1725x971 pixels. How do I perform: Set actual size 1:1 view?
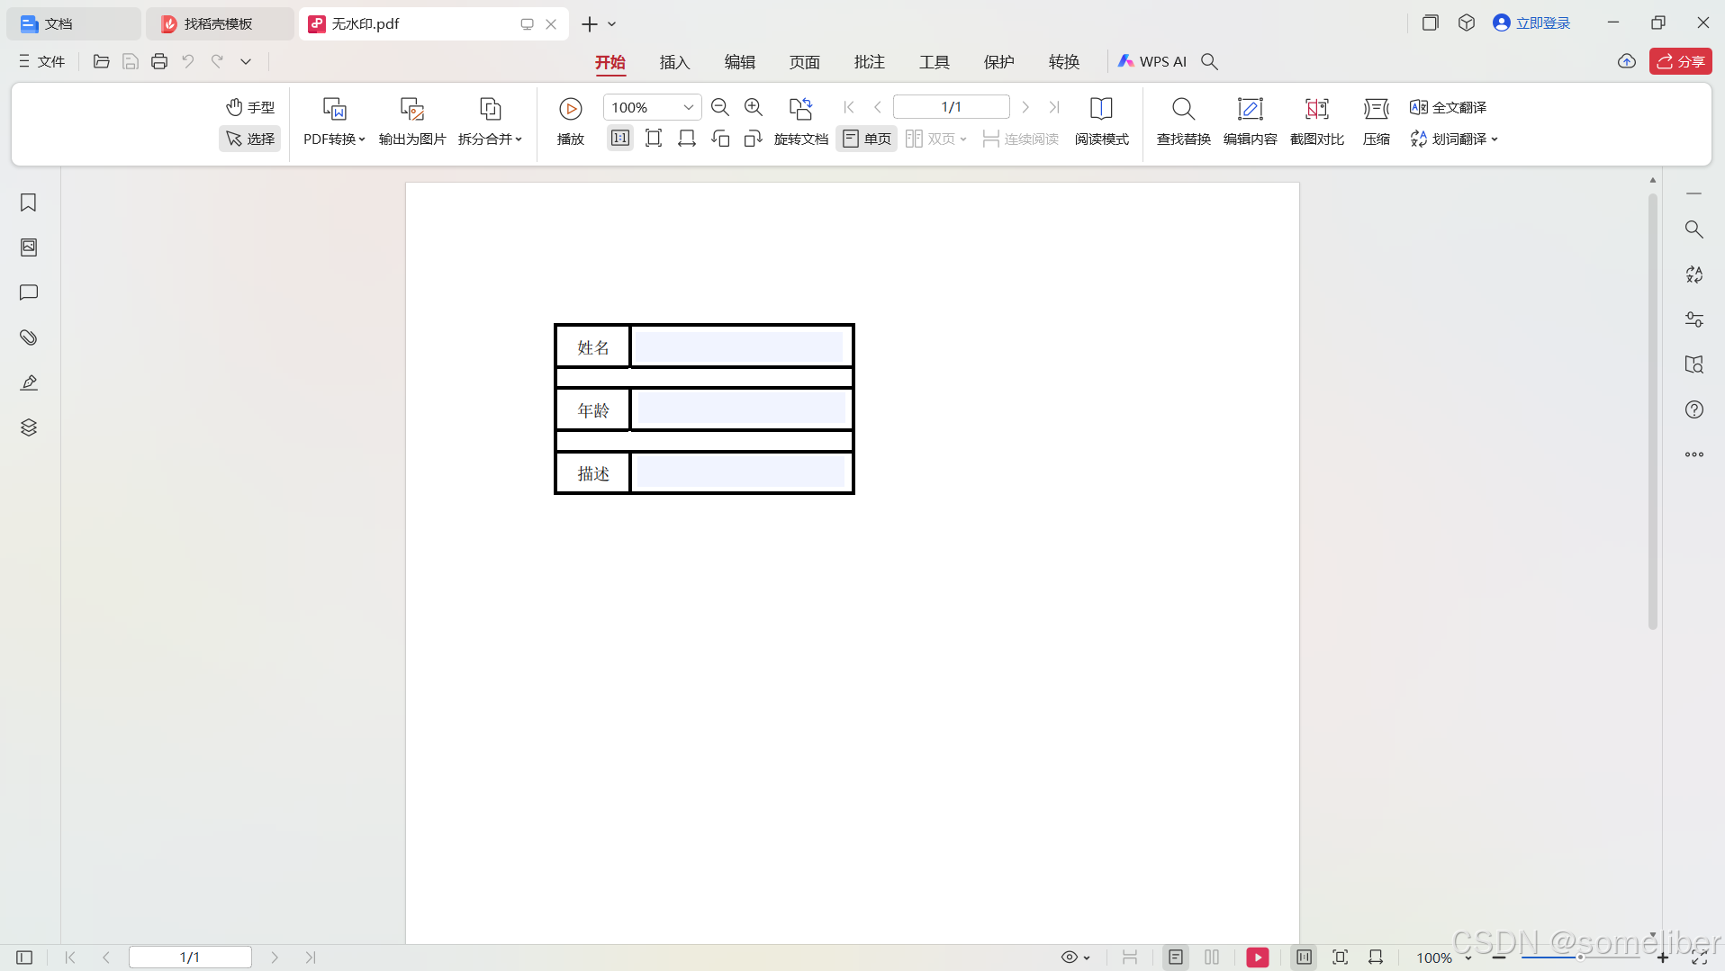pyautogui.click(x=620, y=138)
